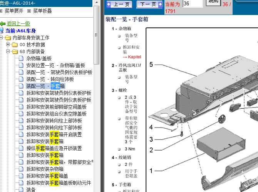Click the page icon beside 装配一览 - 驾驶员侧仪表板护板
This screenshot has width=258, height=192.
[21, 72]
